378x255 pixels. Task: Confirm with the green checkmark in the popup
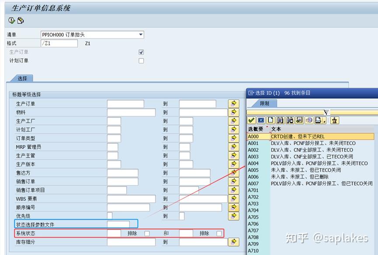tap(251, 120)
